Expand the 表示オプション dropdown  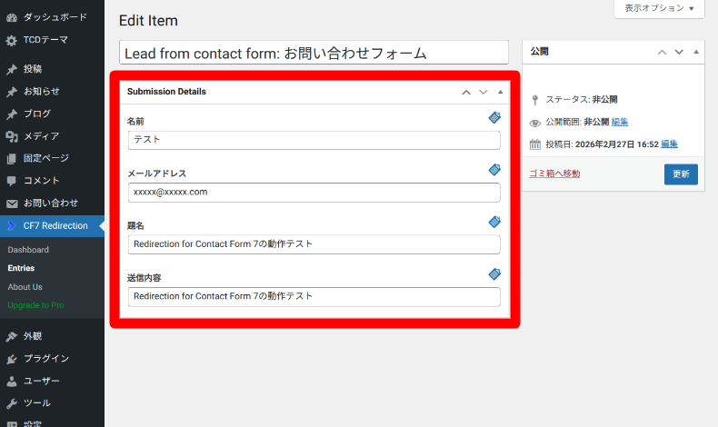tap(659, 8)
